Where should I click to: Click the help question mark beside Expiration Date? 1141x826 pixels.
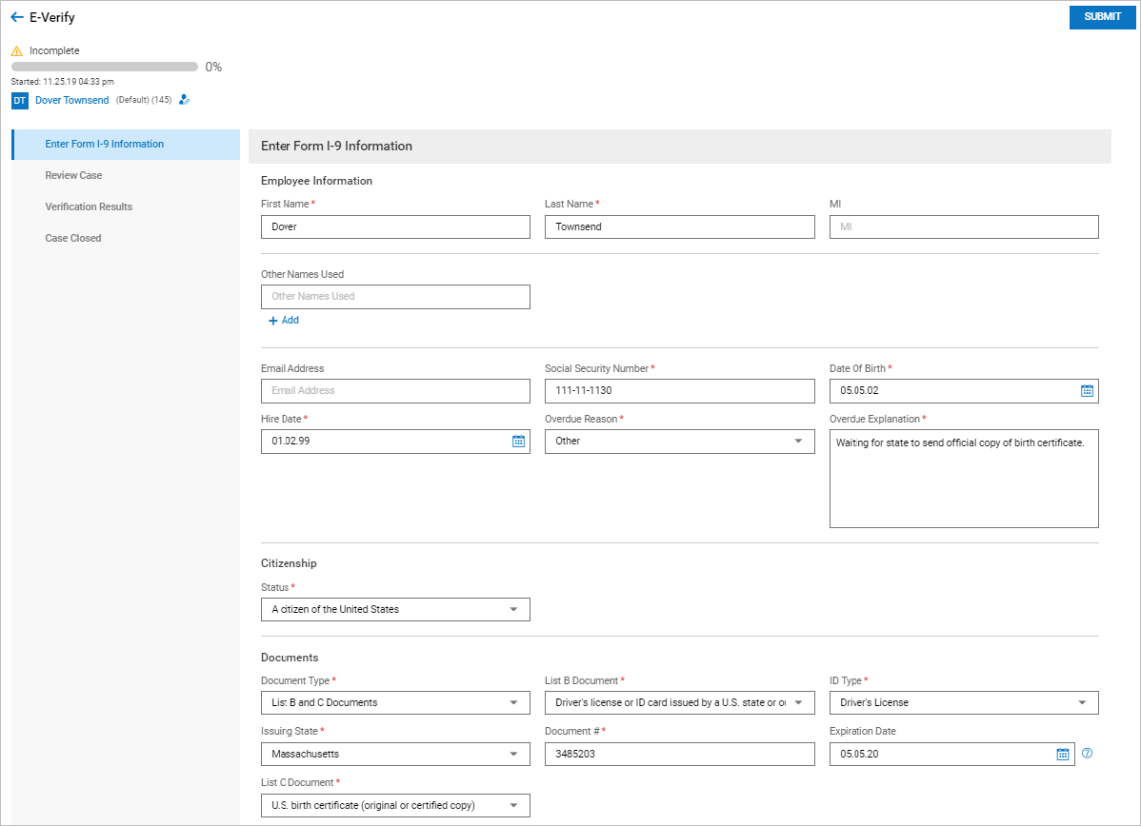(x=1088, y=754)
